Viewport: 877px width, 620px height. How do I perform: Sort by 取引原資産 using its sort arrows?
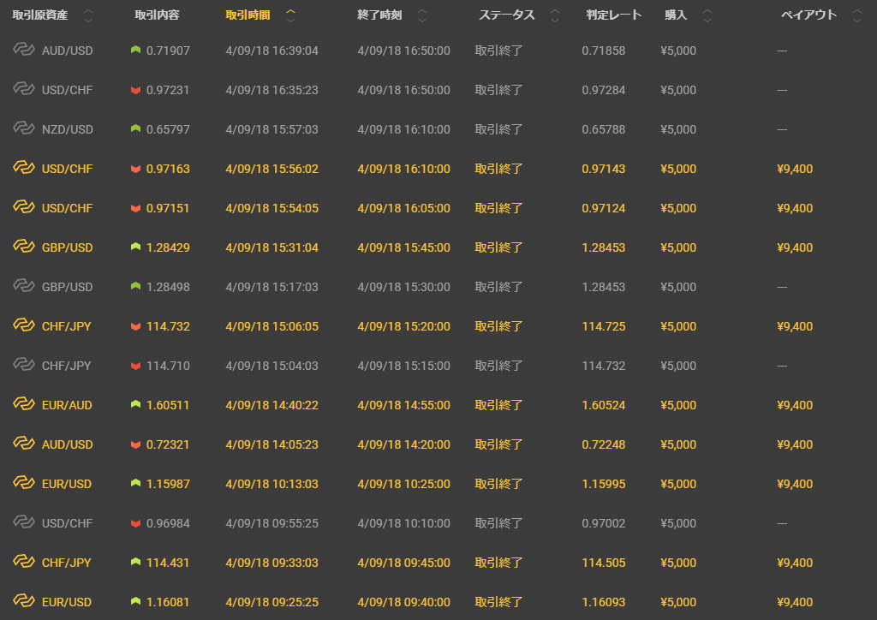pyautogui.click(x=88, y=15)
